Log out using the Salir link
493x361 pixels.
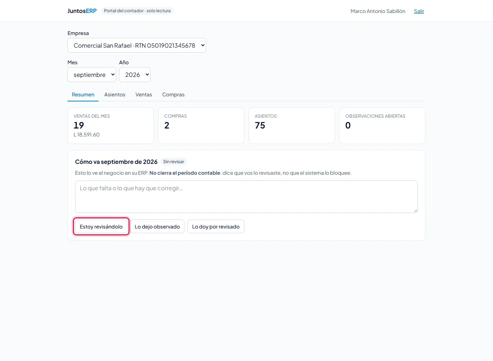419,11
